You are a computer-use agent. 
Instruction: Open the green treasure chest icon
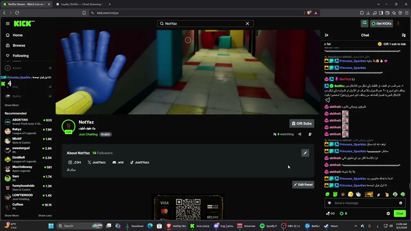364,23
